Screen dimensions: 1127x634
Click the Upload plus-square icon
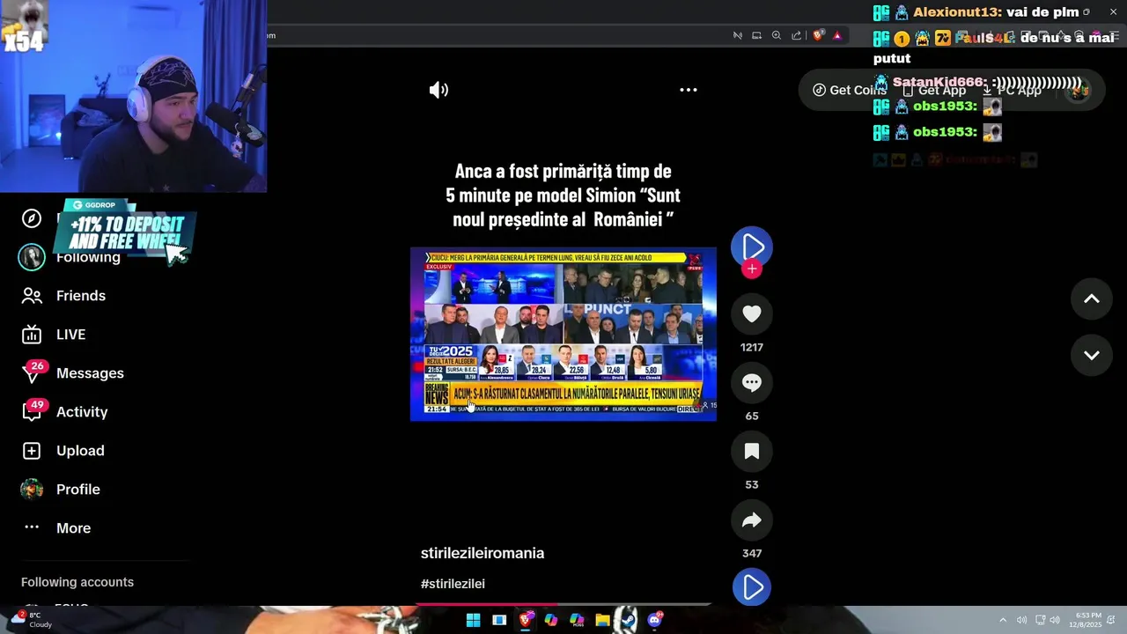tap(32, 451)
